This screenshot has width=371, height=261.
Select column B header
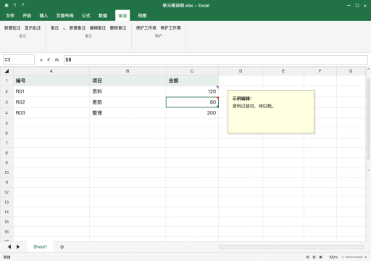128,71
